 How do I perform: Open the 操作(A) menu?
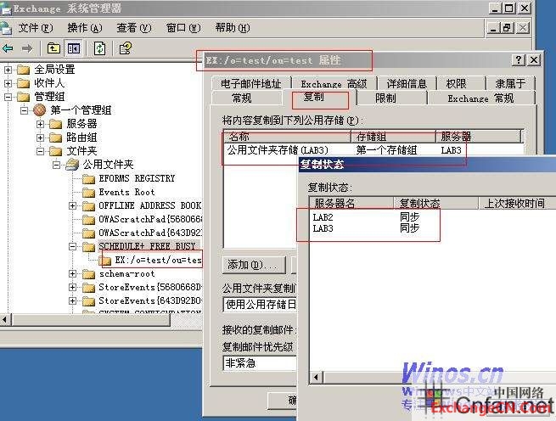[84, 28]
